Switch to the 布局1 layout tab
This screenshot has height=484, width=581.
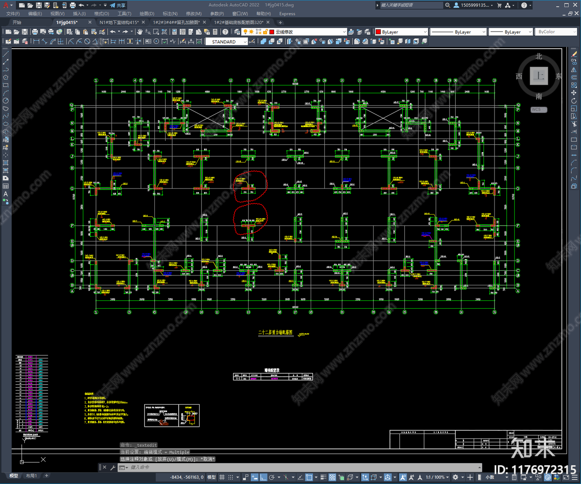tap(32, 476)
